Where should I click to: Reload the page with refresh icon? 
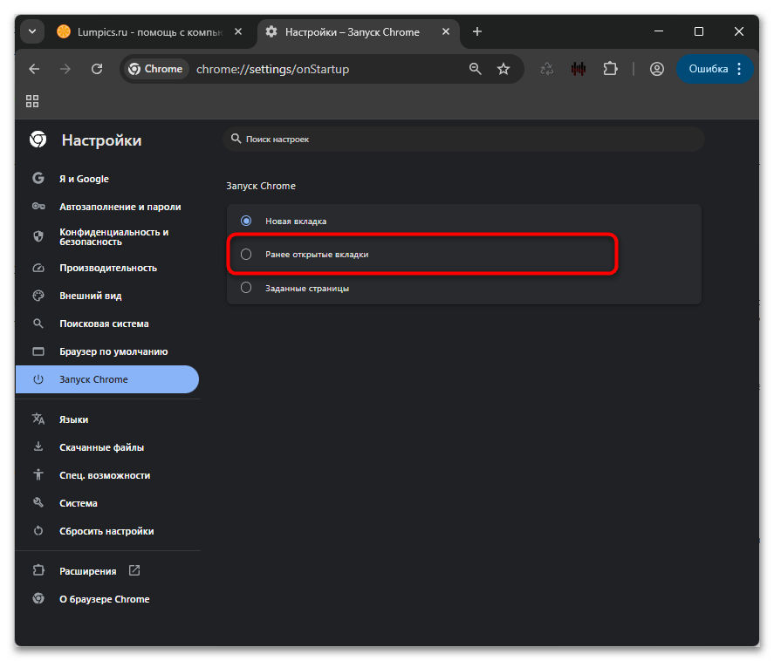tap(97, 69)
